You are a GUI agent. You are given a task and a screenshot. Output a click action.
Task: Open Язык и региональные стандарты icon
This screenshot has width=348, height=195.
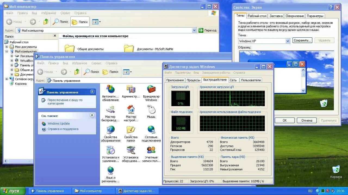click(x=110, y=174)
